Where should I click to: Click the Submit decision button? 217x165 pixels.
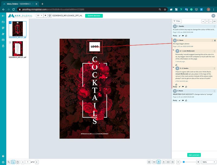click(94, 16)
